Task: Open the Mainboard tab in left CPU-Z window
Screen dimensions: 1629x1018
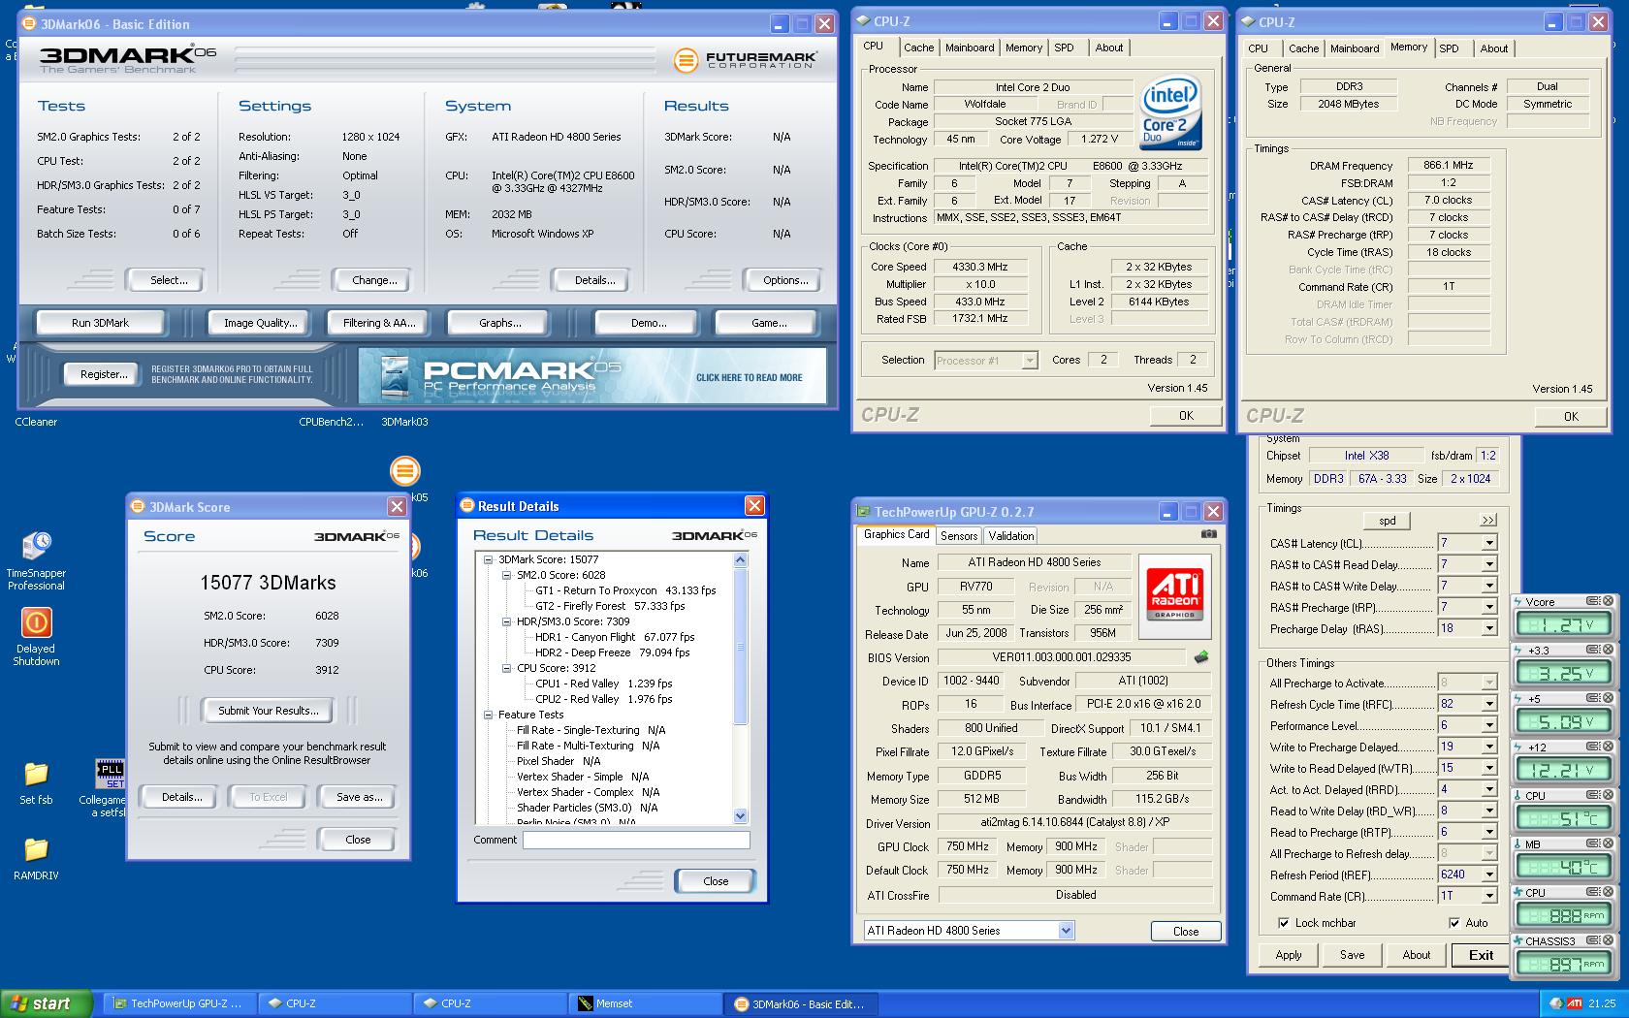Action: (x=970, y=48)
